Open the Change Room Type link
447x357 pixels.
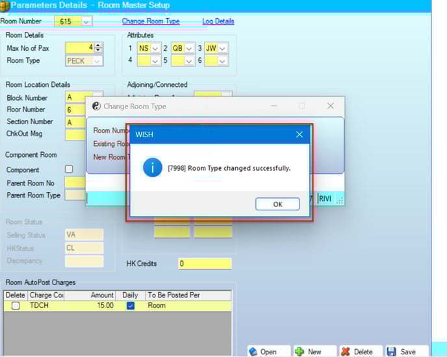pos(151,21)
